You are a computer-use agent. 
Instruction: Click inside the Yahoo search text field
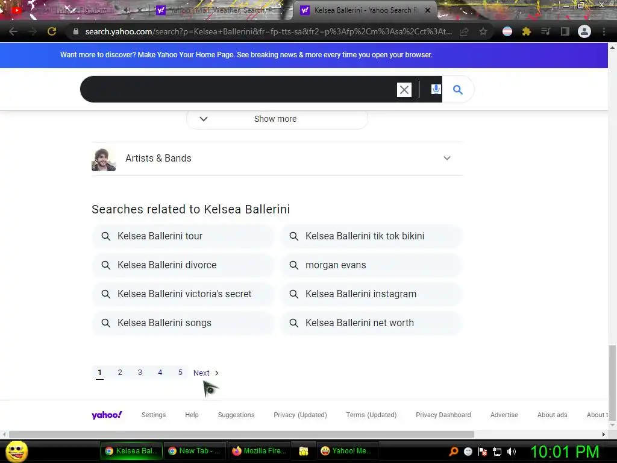click(x=238, y=89)
